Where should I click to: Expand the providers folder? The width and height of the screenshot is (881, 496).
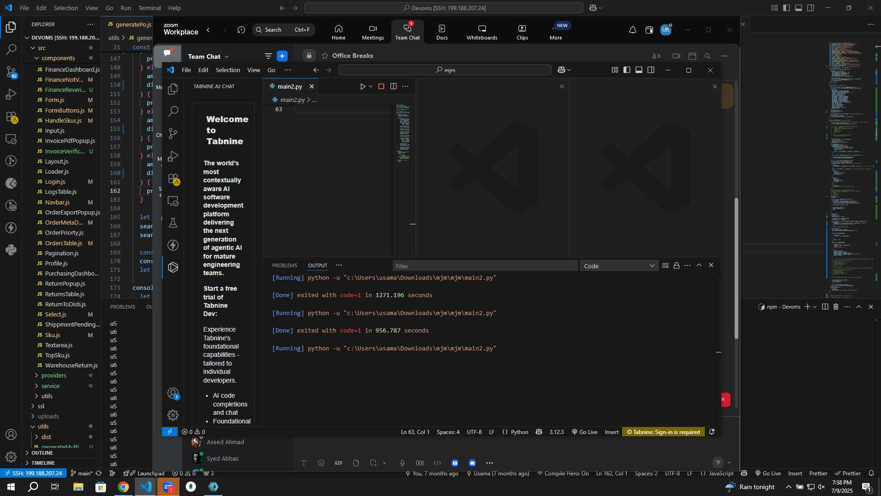click(54, 376)
